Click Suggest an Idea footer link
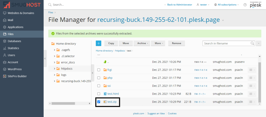266x117 pixels. pos(156,113)
